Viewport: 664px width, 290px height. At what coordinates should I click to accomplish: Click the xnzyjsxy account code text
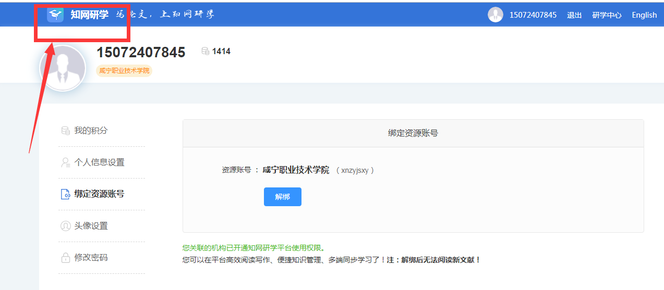click(355, 170)
